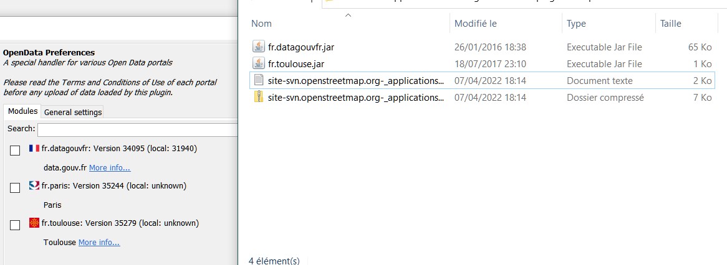Screen dimensions: 727x265
Task: Enable the fr.paris module checkbox
Action: 16,188
